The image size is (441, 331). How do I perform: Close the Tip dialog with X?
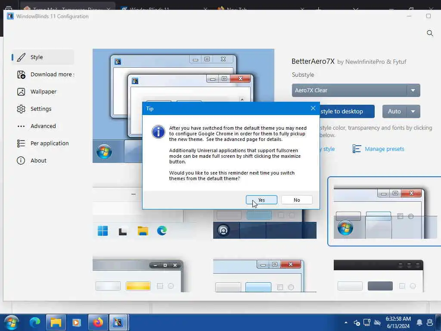tap(313, 108)
